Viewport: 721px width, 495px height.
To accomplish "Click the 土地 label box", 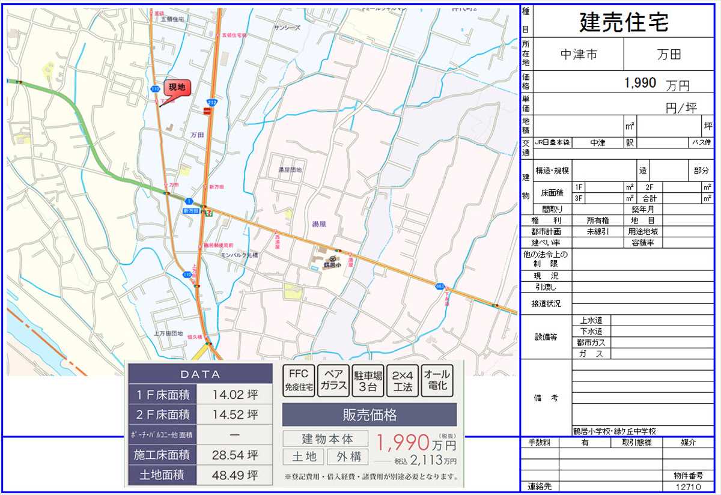I will click(304, 457).
